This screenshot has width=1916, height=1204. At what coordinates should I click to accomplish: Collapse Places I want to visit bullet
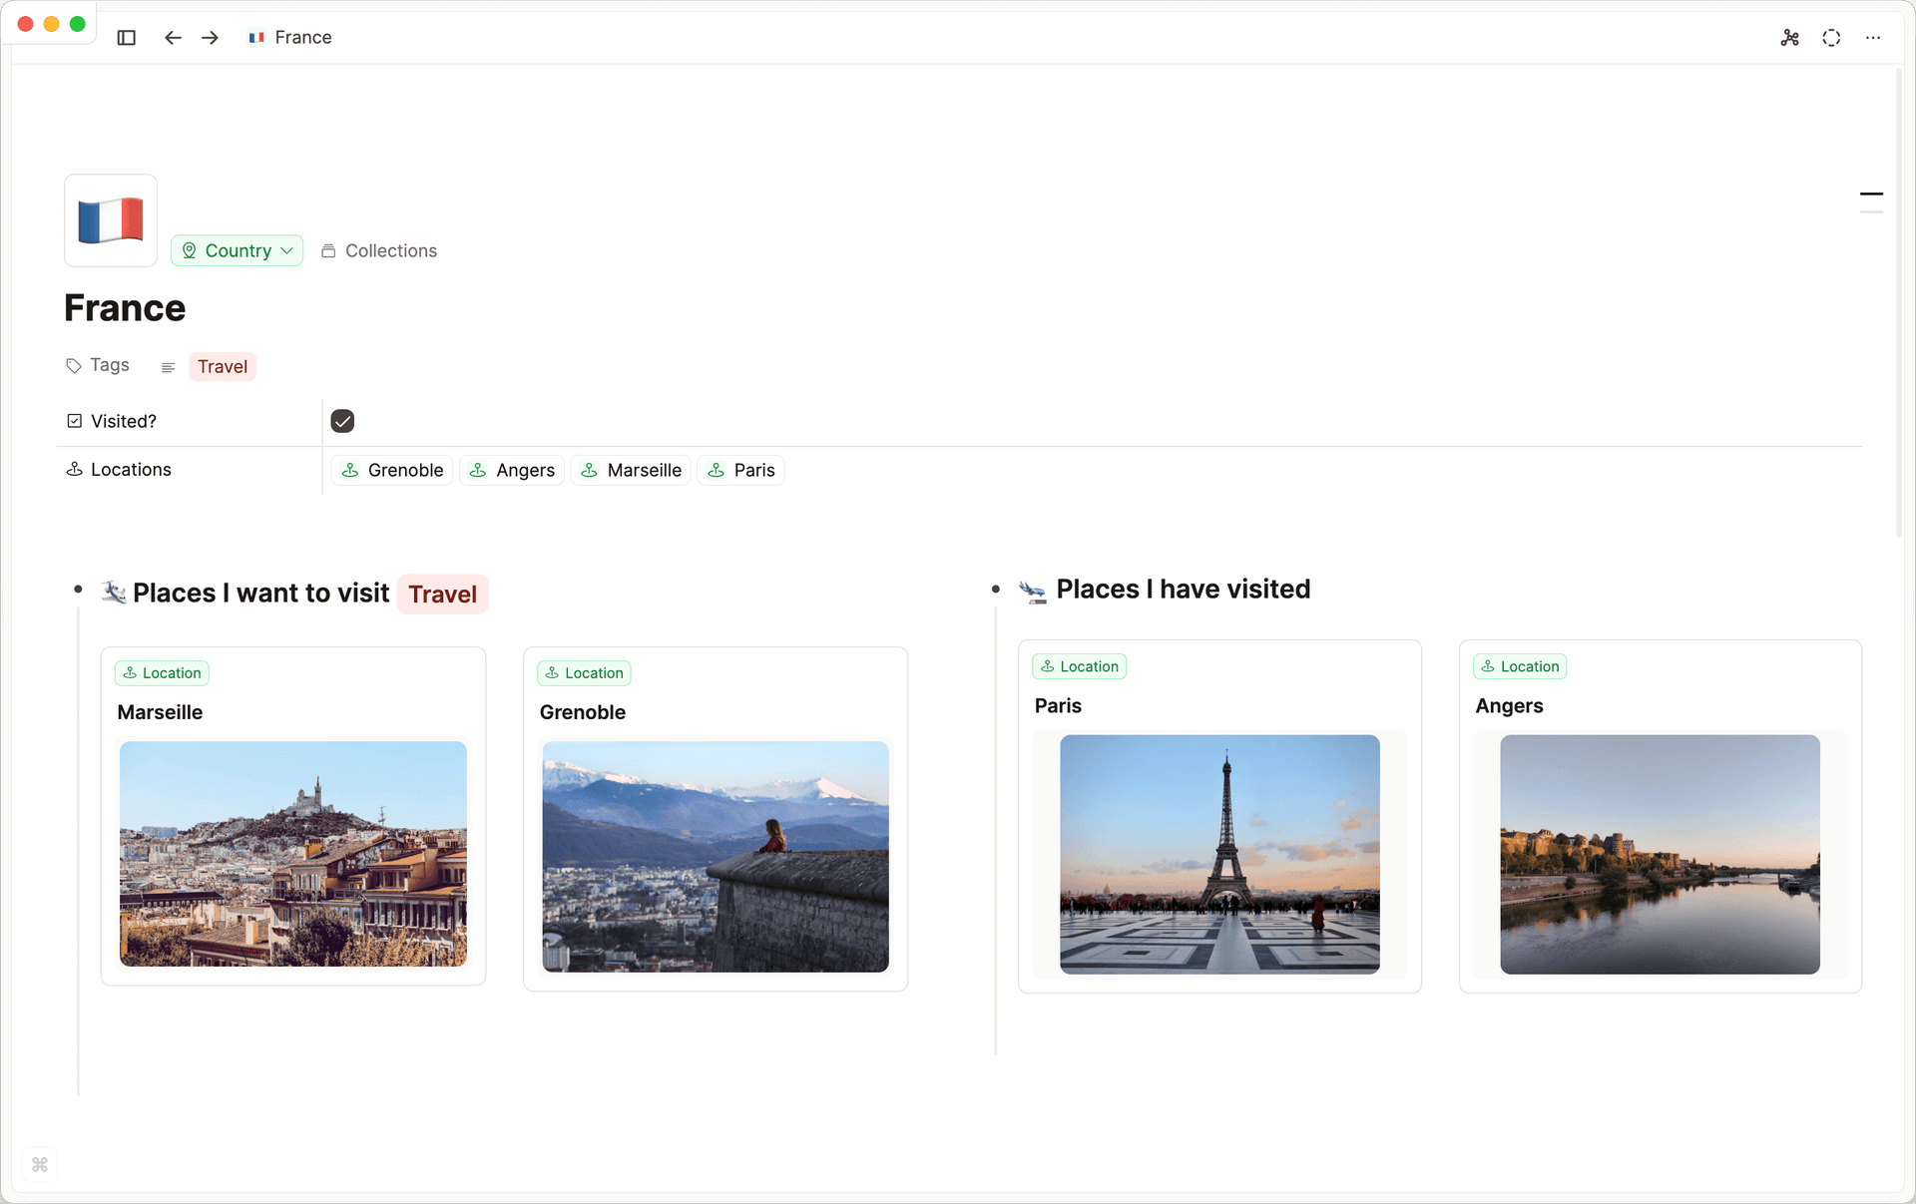point(78,591)
